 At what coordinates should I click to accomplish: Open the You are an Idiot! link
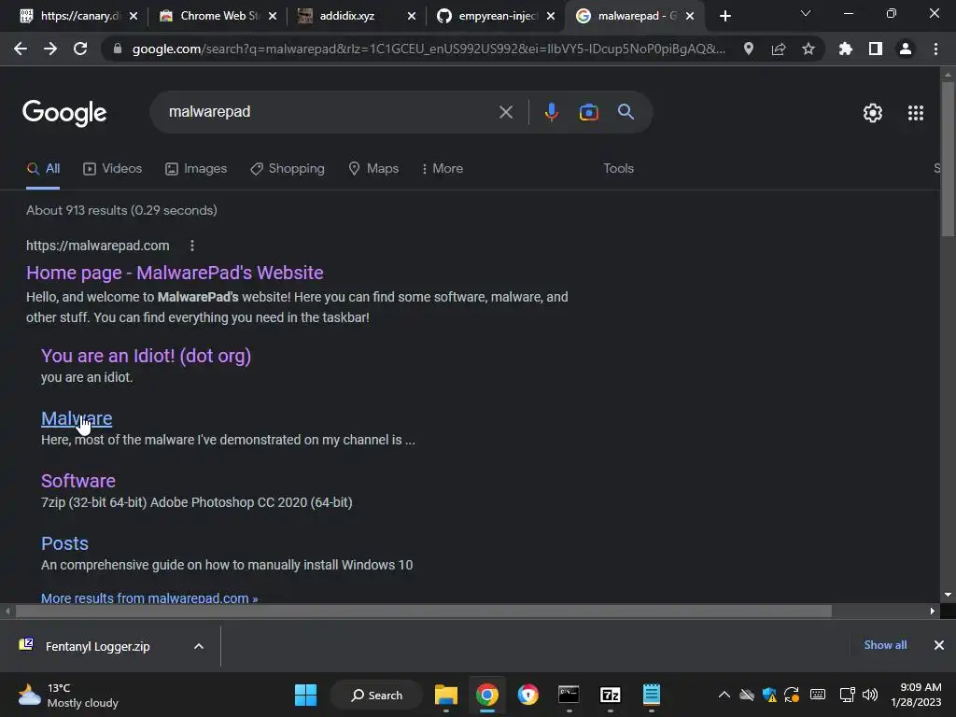[x=146, y=356]
